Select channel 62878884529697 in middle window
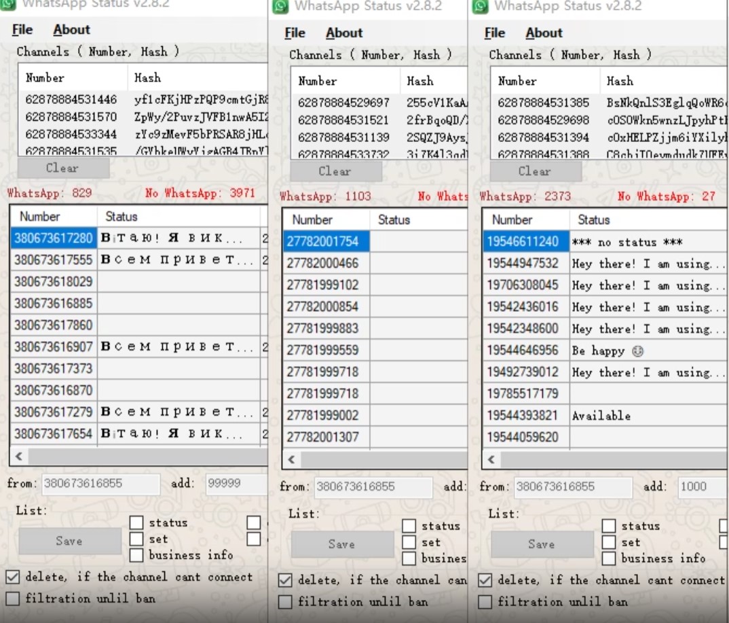The height and width of the screenshot is (623, 729). coord(379,103)
